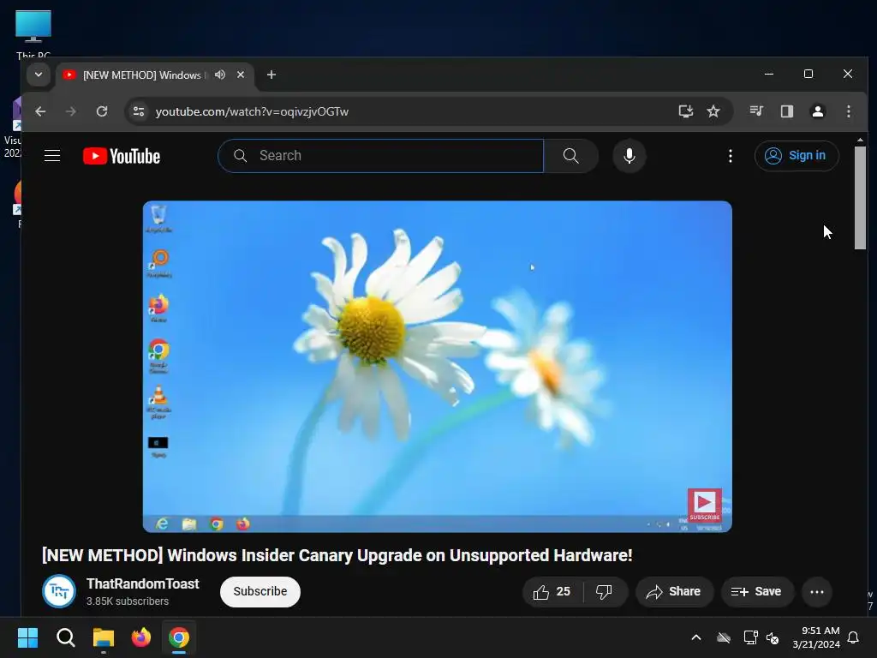877x658 pixels.
Task: Open the notifications bell in taskbar
Action: (854, 637)
